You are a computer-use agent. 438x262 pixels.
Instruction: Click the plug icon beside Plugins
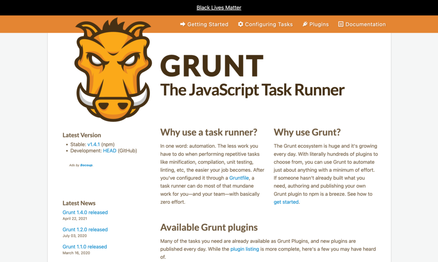(305, 24)
